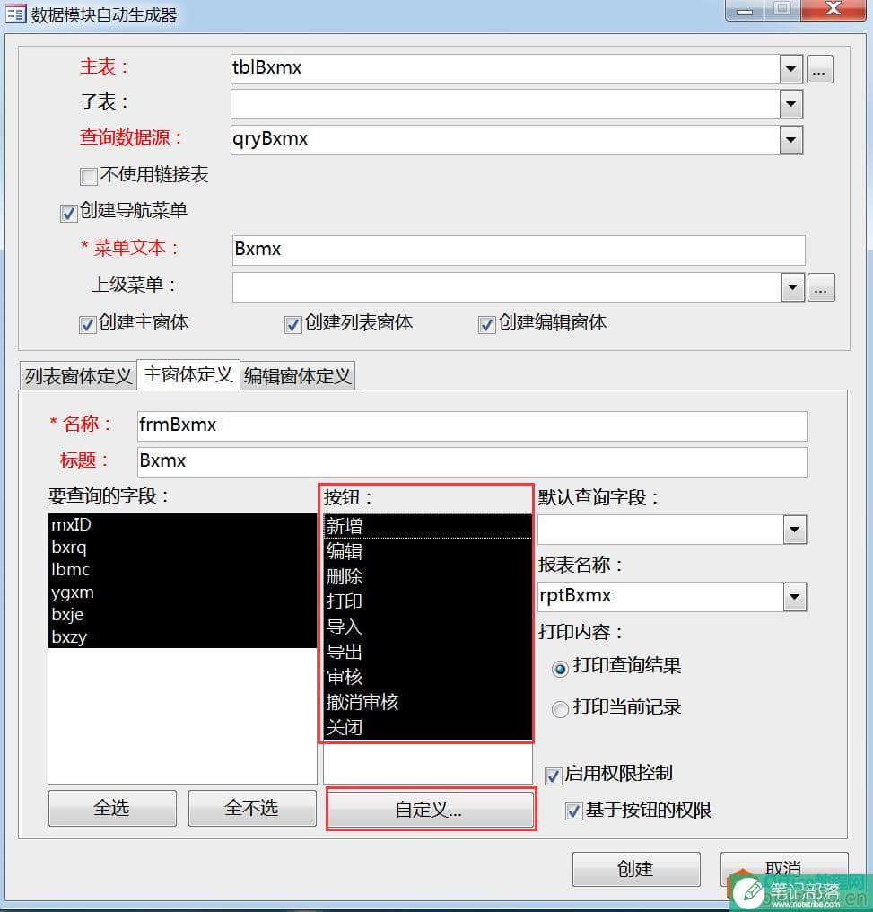Toggle the 创建列表窗体 checkbox
This screenshot has width=873, height=912.
(x=292, y=325)
